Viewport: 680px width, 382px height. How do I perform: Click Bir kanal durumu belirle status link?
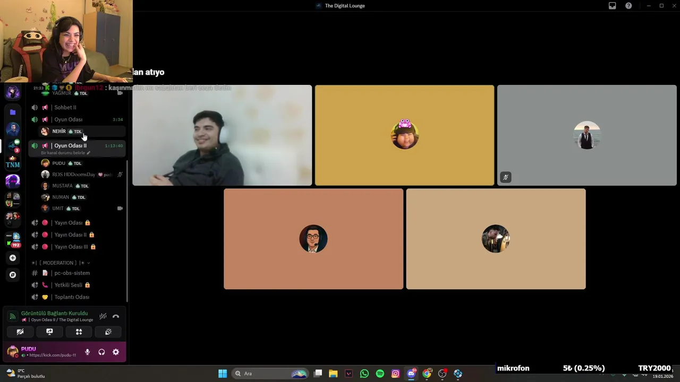[x=65, y=153]
